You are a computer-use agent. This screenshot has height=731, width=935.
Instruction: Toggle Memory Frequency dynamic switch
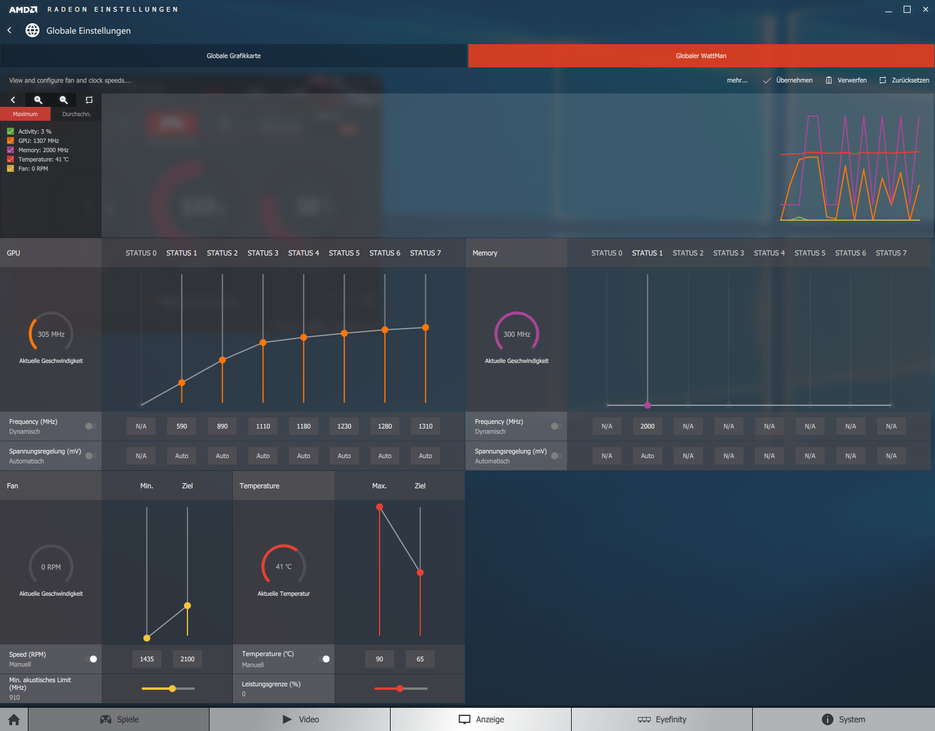click(557, 426)
